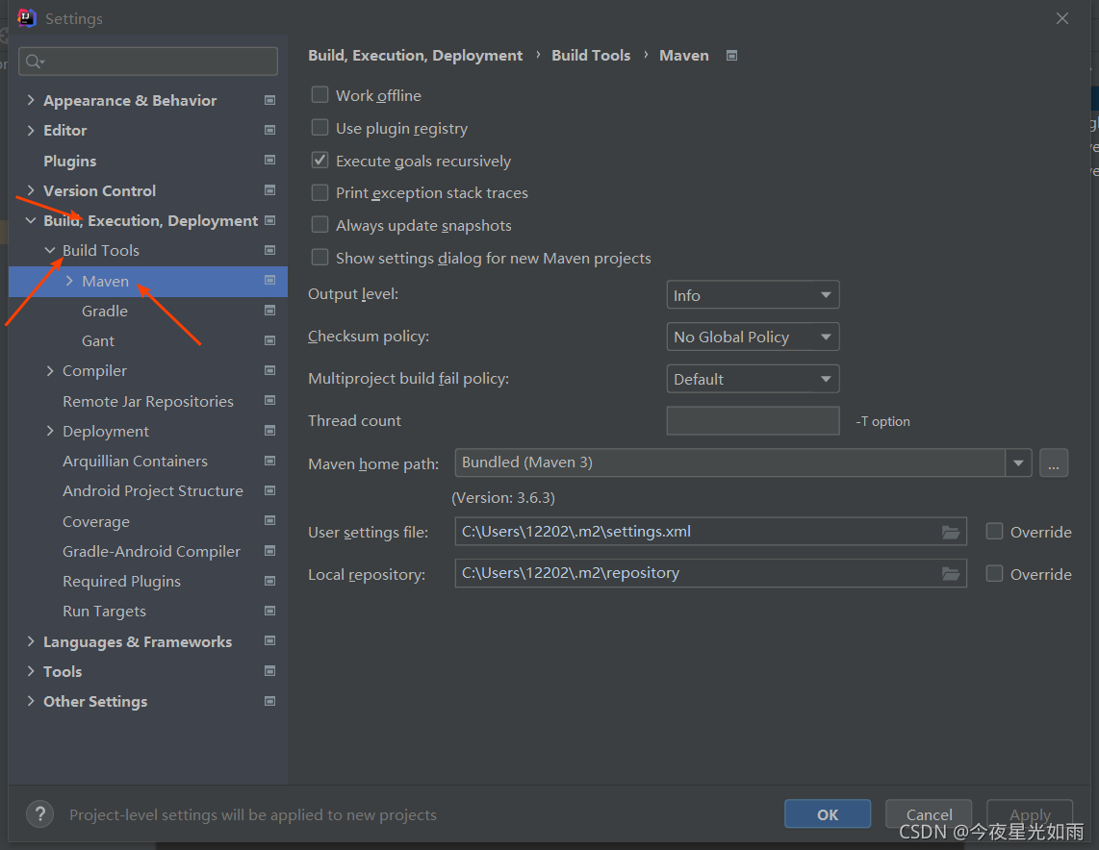Tick Override for User settings file

994,532
